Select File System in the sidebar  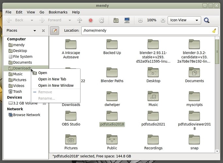point(26,57)
